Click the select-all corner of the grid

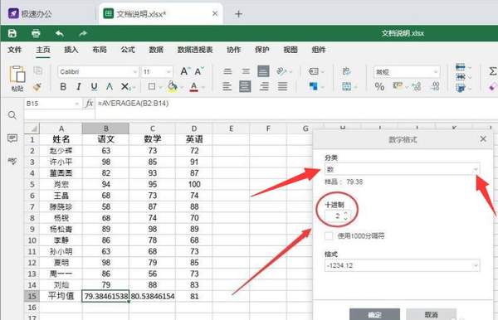[32, 128]
